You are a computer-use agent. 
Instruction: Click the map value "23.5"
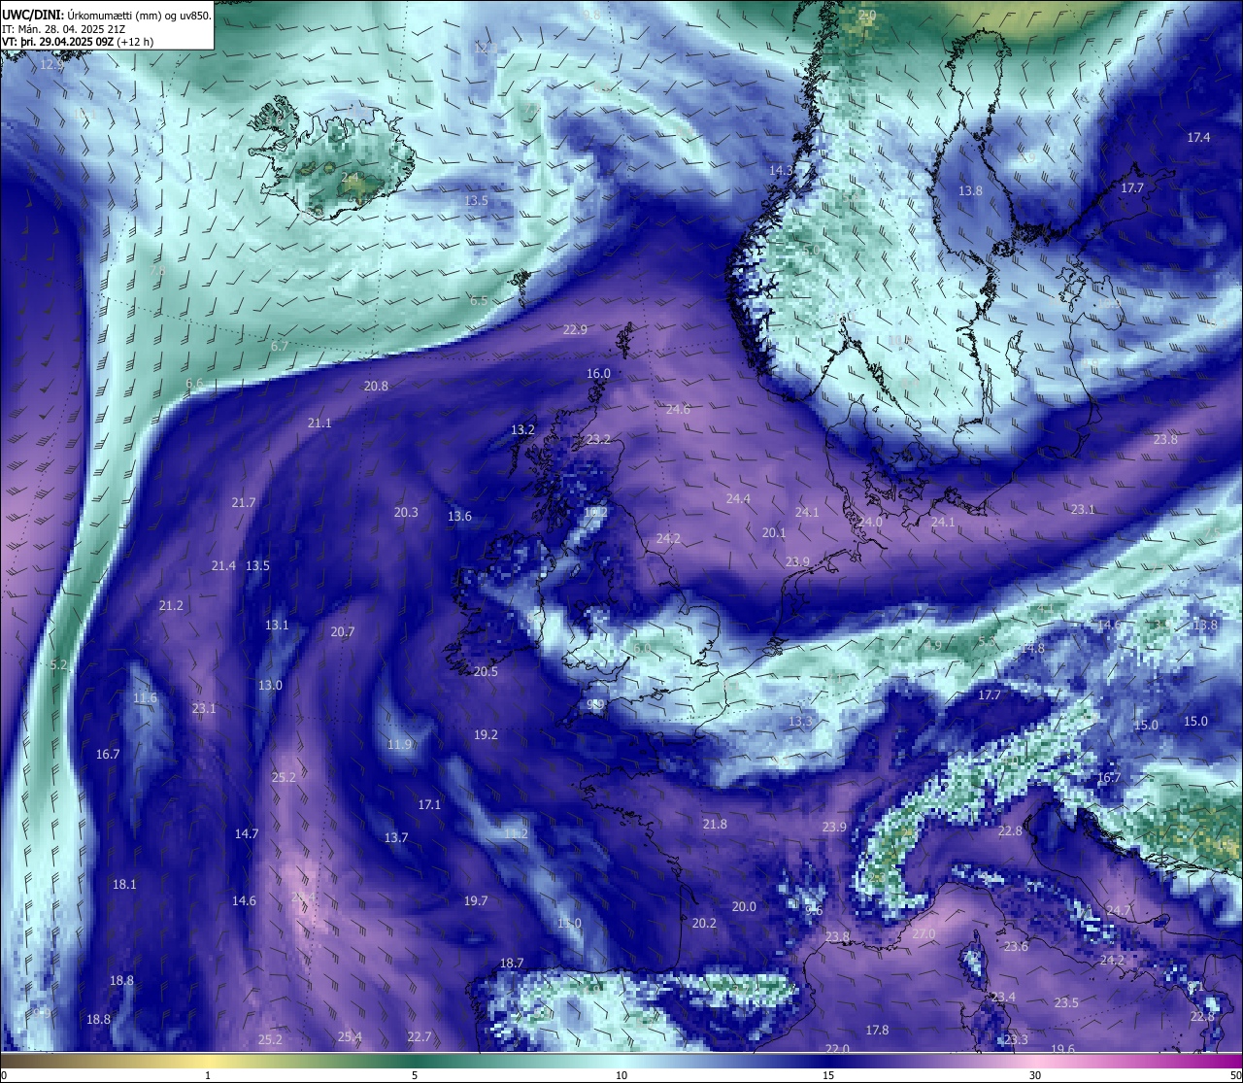click(1066, 1003)
